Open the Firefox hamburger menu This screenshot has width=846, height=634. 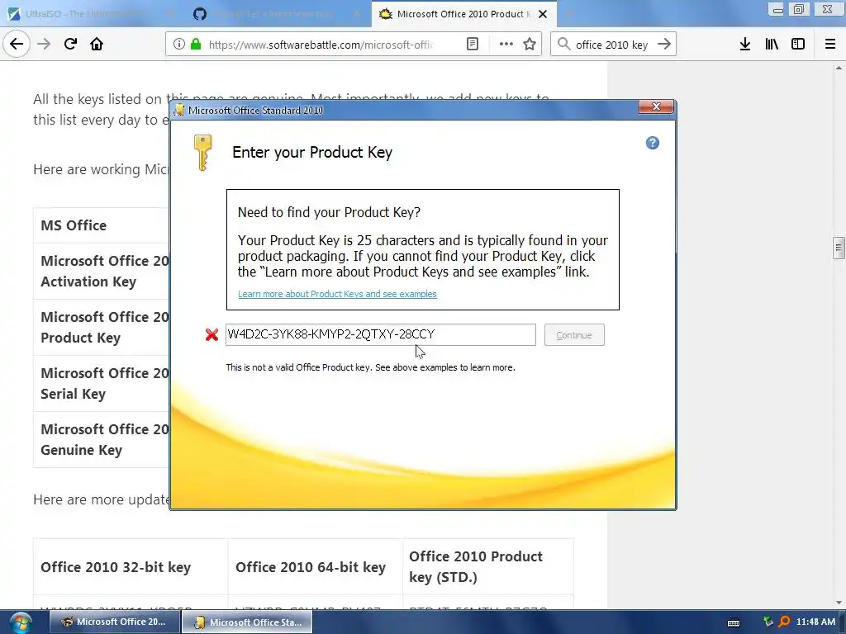pyautogui.click(x=830, y=45)
